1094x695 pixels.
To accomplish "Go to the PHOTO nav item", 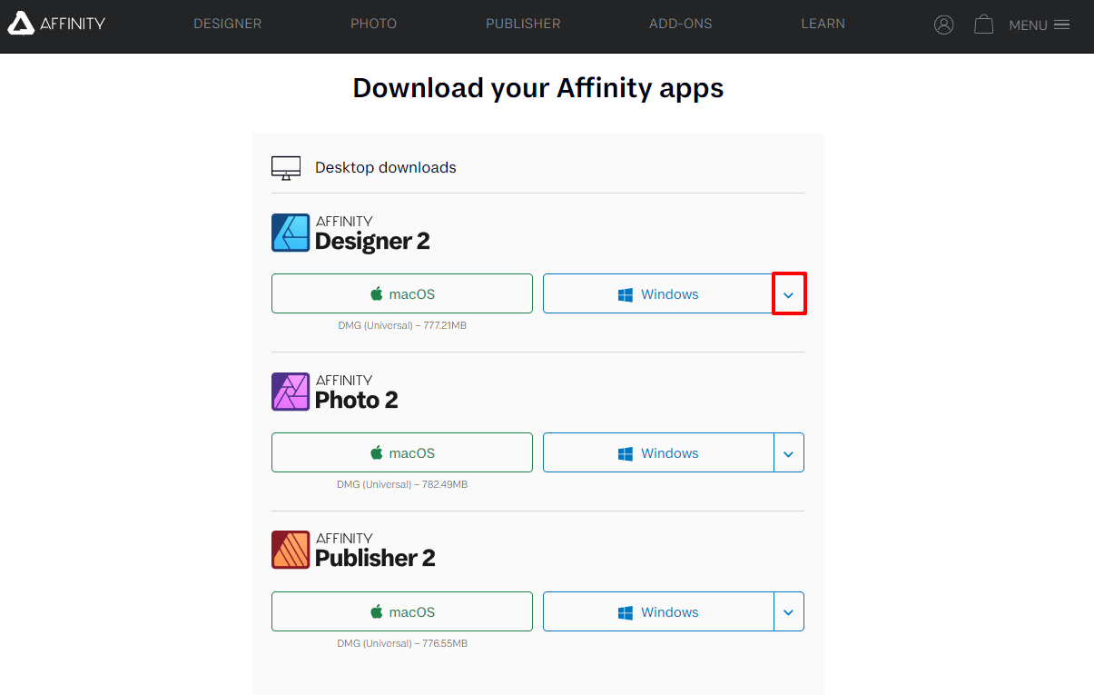I will click(x=373, y=24).
